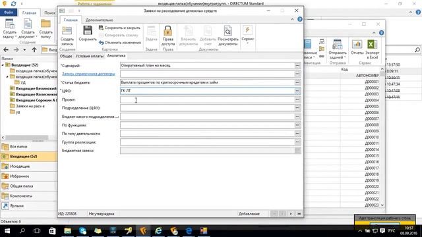The width and height of the screenshot is (422, 237).
Task: Open the Ярлыки navigation section
Action: pos(28,206)
